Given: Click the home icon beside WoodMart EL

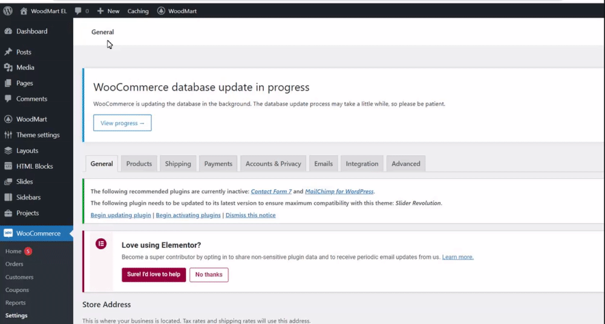Looking at the screenshot, I should click(x=24, y=11).
